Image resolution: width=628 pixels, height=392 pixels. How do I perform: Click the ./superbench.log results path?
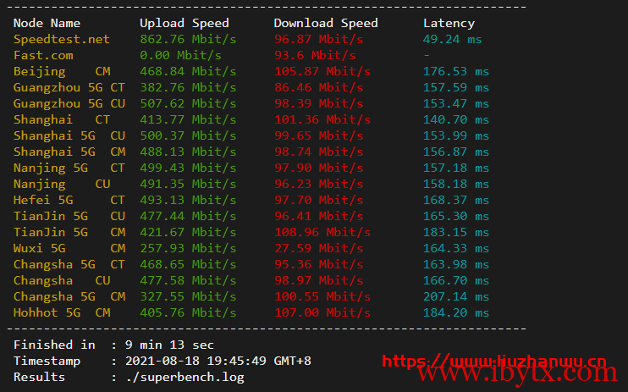(x=178, y=377)
